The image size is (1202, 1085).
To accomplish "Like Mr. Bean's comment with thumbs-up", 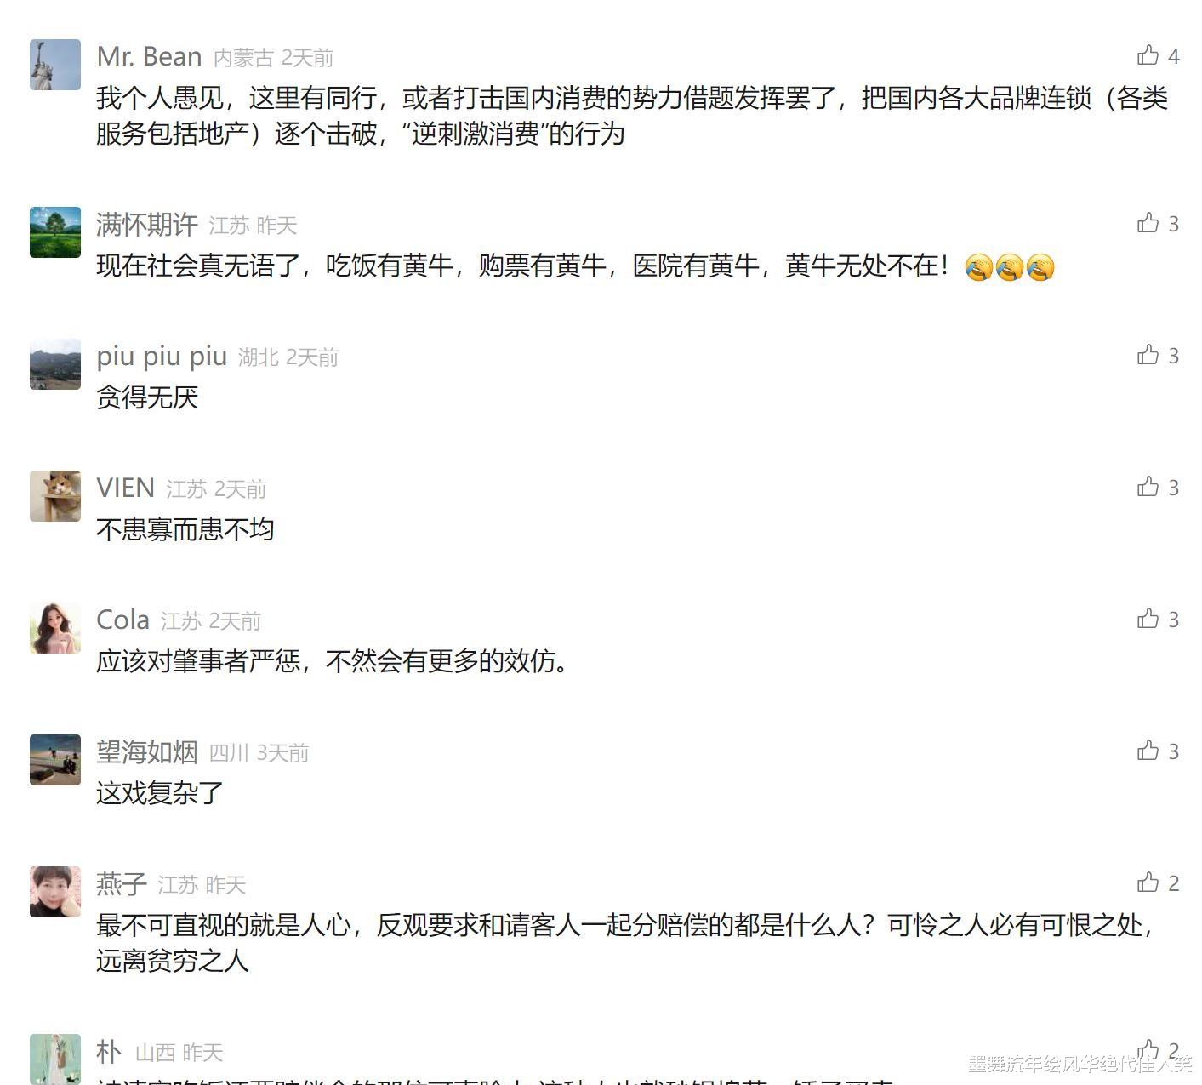I will click(x=1148, y=55).
